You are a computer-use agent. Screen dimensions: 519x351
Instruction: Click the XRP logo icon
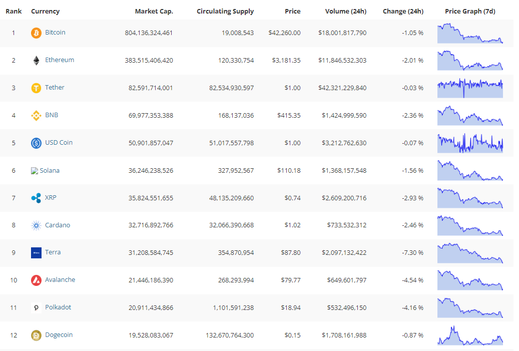(x=36, y=198)
